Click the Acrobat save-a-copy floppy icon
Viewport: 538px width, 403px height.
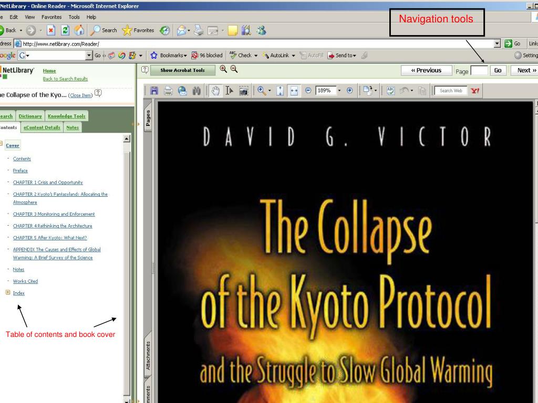coord(154,90)
